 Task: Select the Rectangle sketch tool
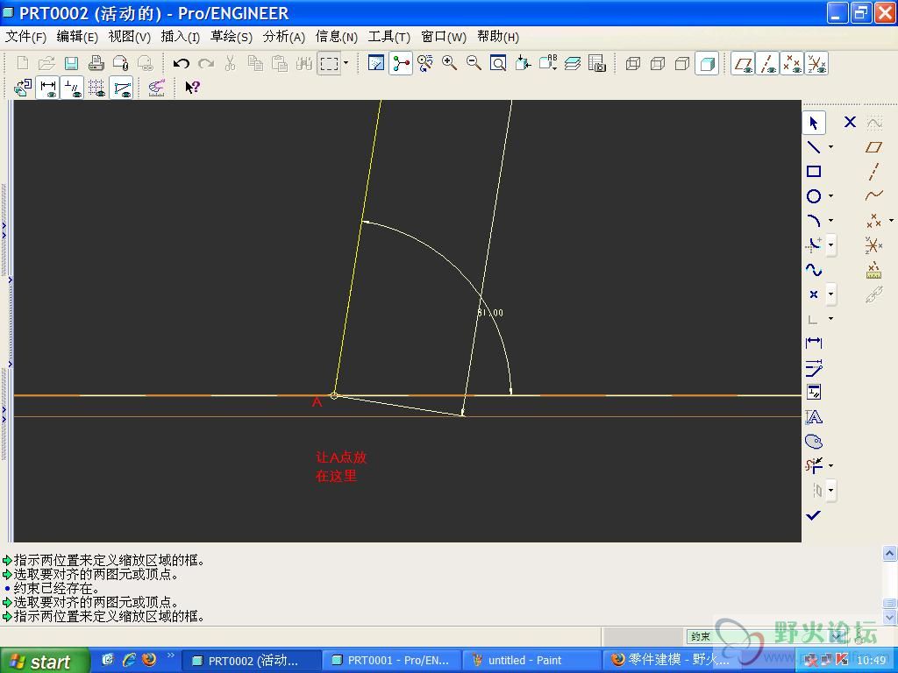click(x=814, y=172)
